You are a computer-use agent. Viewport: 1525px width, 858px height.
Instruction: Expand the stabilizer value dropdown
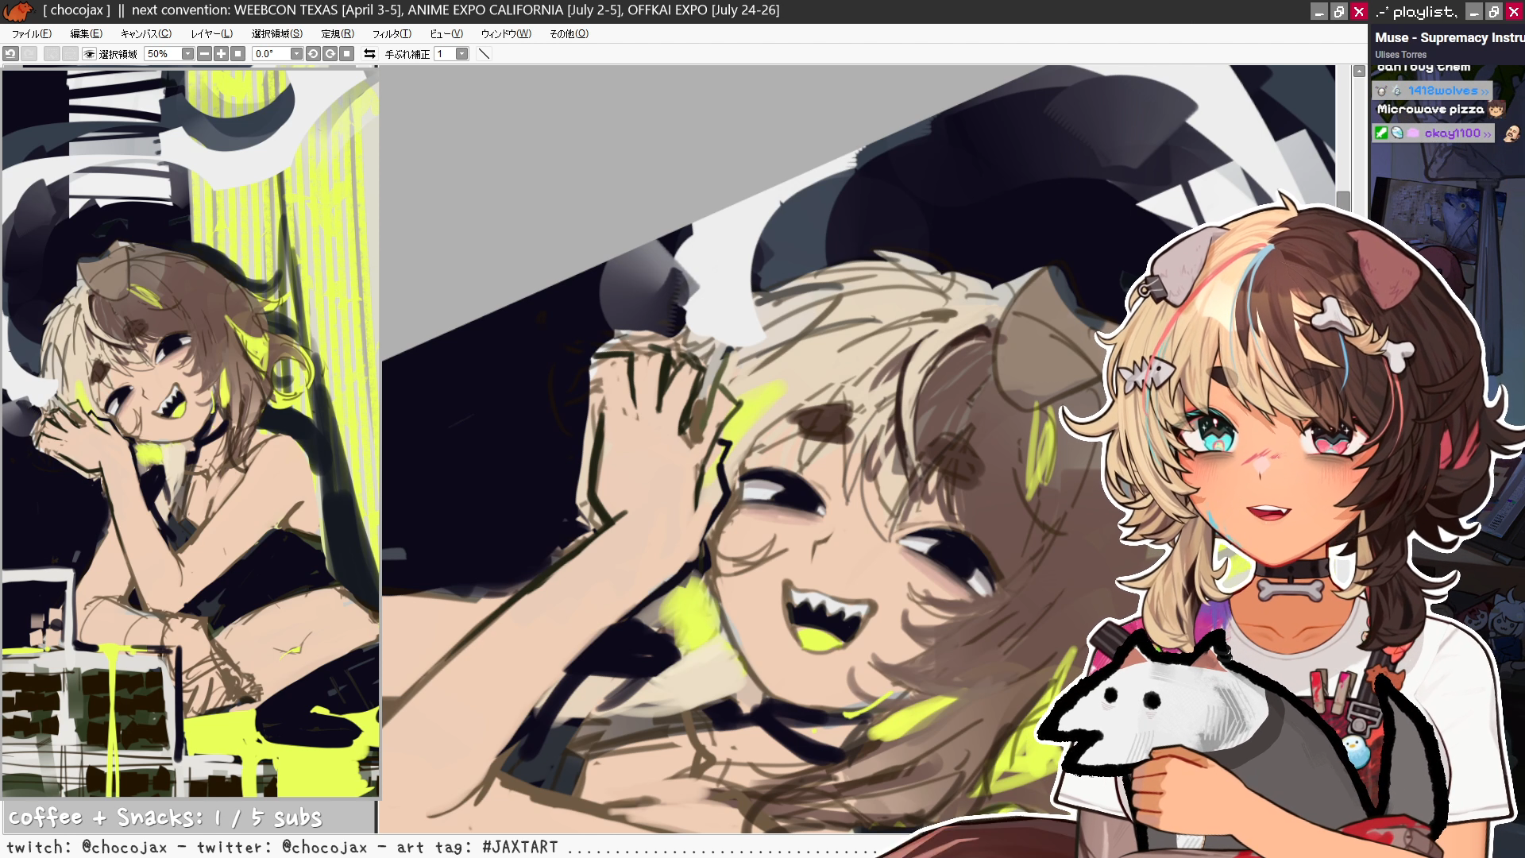coord(461,54)
